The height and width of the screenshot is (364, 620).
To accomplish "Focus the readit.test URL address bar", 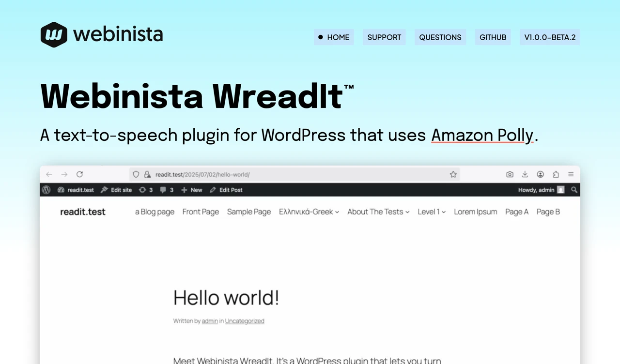I will pos(294,174).
